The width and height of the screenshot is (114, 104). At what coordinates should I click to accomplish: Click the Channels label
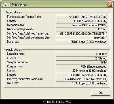pyautogui.click(x=13, y=58)
